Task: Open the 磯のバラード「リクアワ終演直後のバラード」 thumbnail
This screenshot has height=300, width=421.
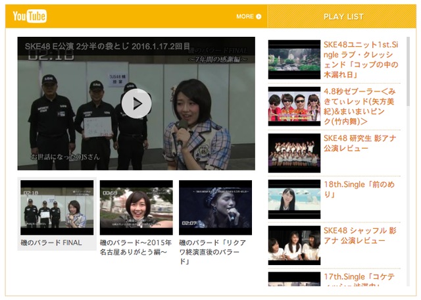Action: tap(215, 208)
